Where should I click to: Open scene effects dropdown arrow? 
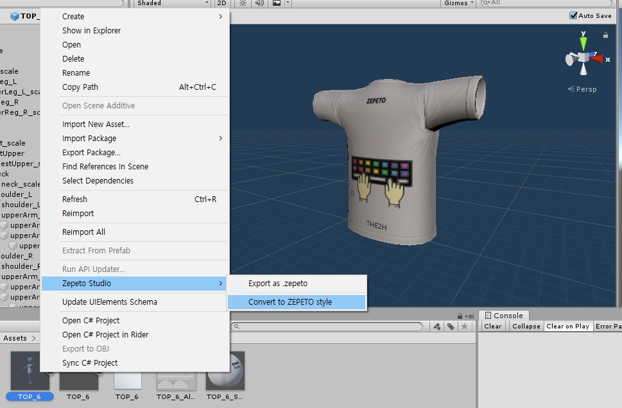pyautogui.click(x=288, y=3)
